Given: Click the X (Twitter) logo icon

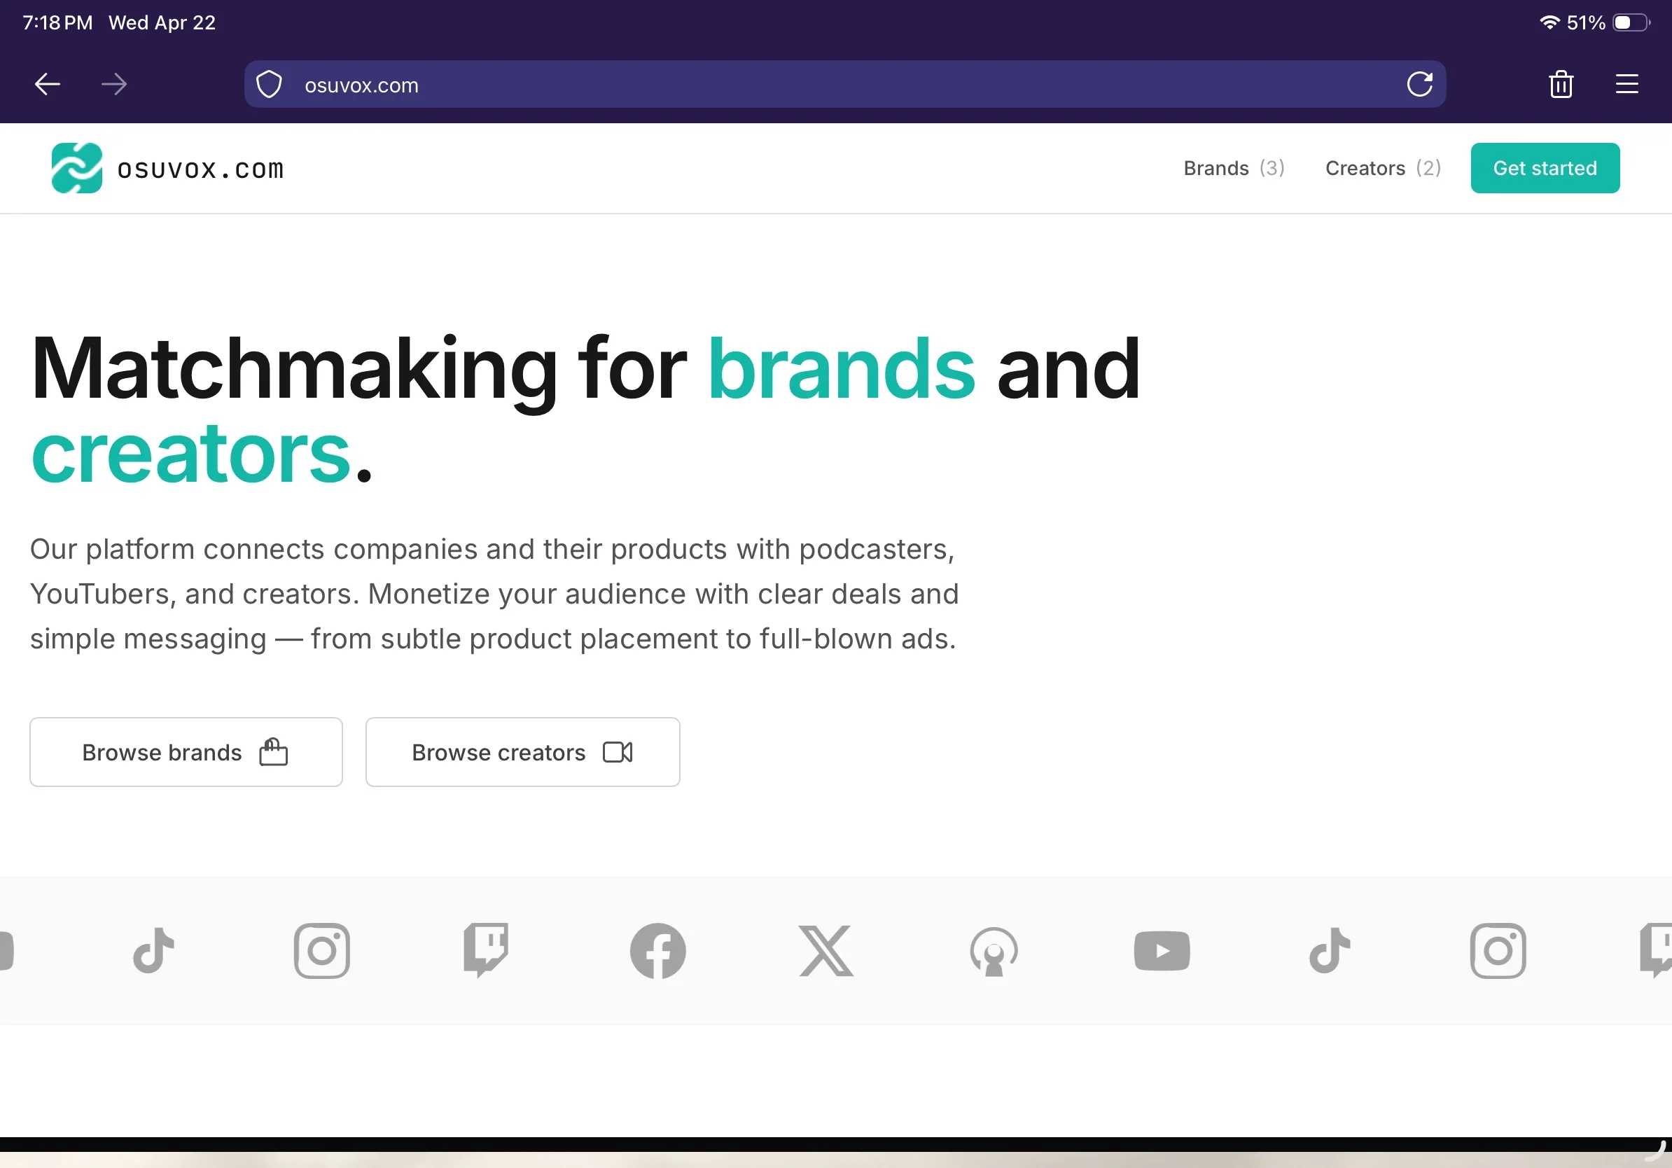Looking at the screenshot, I should tap(825, 951).
